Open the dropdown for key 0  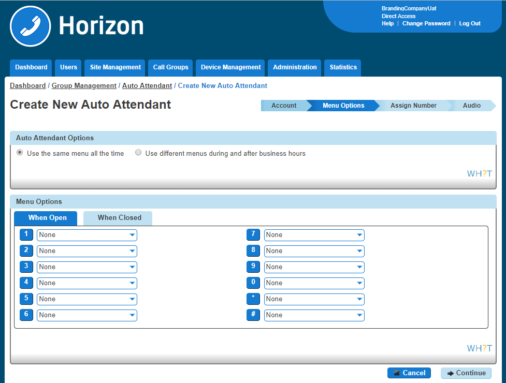314,284
